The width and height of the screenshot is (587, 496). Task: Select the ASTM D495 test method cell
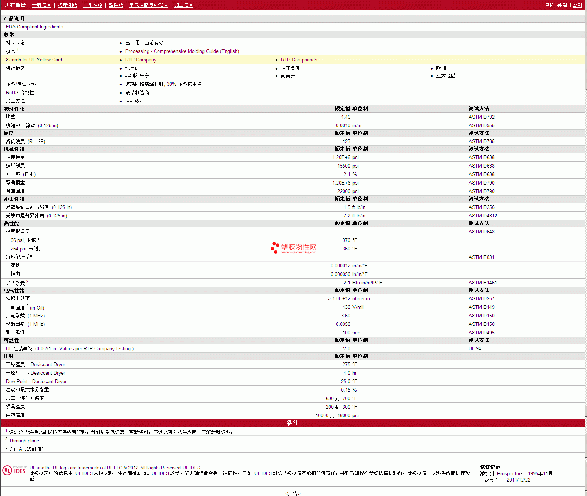(482, 333)
